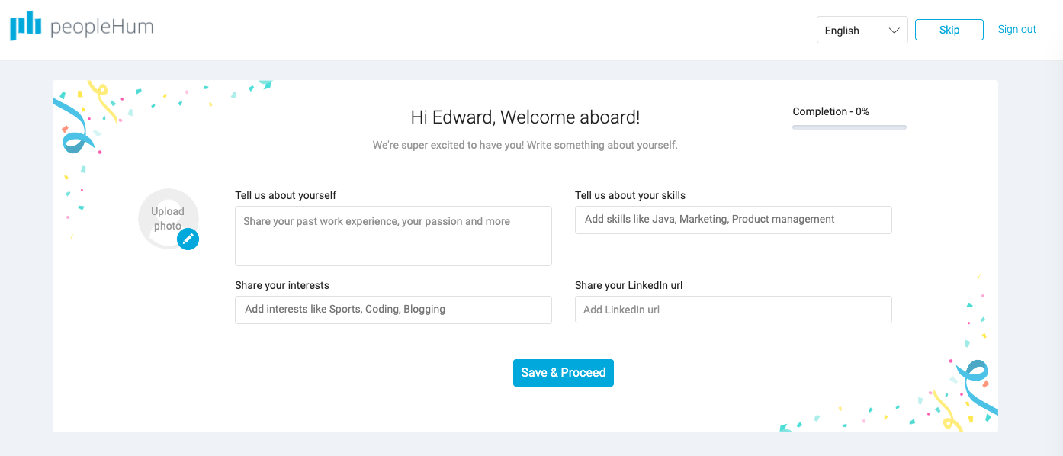The width and height of the screenshot is (1063, 456).
Task: Click the blue pencil edit photo icon
Action: pos(188,239)
